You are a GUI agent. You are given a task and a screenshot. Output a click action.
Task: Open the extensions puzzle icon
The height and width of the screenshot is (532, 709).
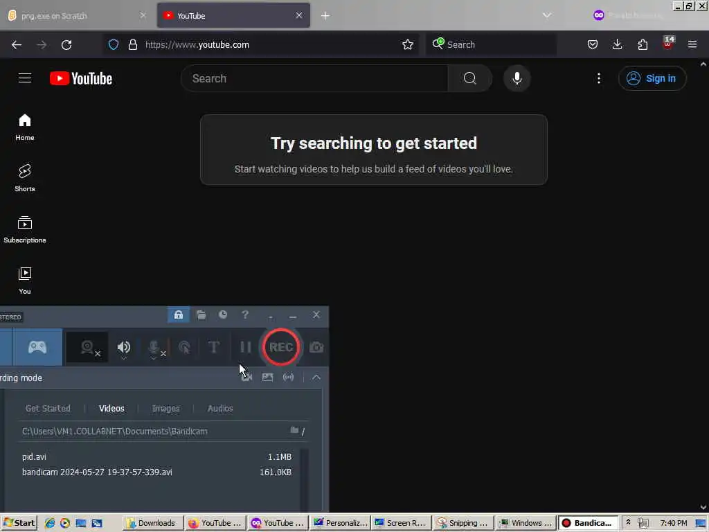coord(643,44)
